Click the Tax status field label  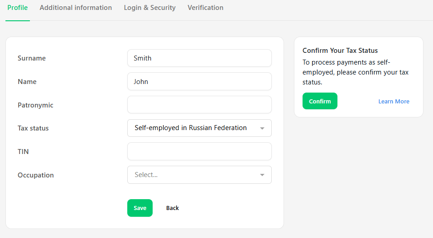coord(33,128)
